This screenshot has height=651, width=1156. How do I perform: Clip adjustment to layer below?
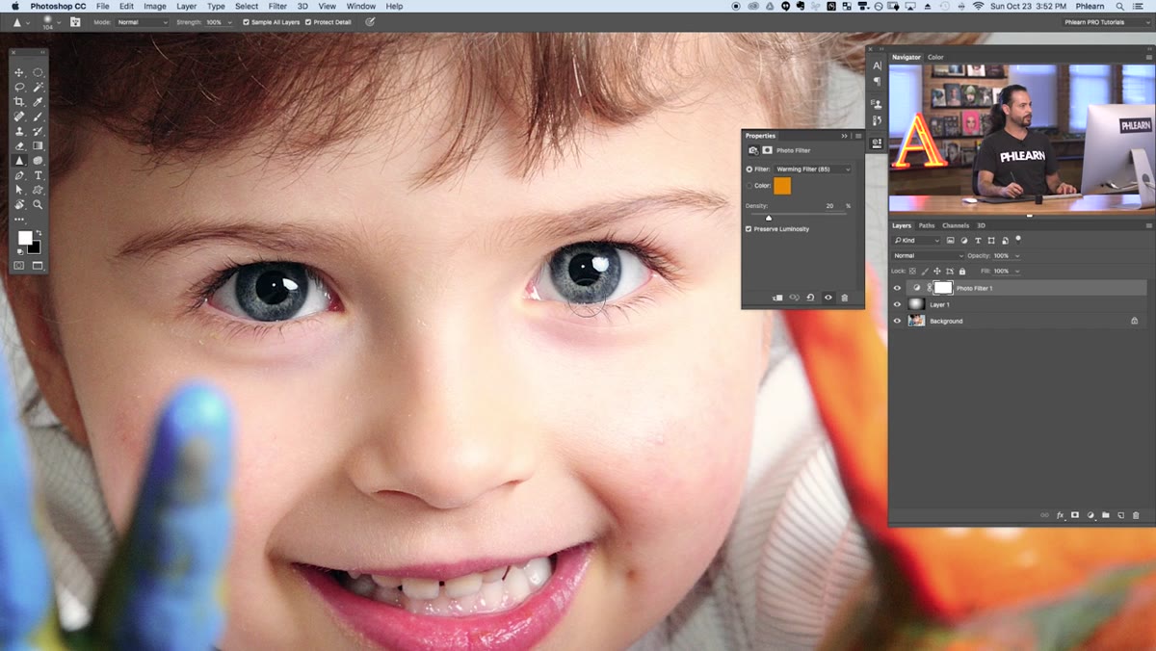click(x=777, y=298)
